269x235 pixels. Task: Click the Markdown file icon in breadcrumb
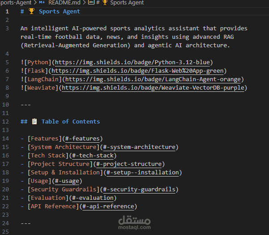[42, 3]
